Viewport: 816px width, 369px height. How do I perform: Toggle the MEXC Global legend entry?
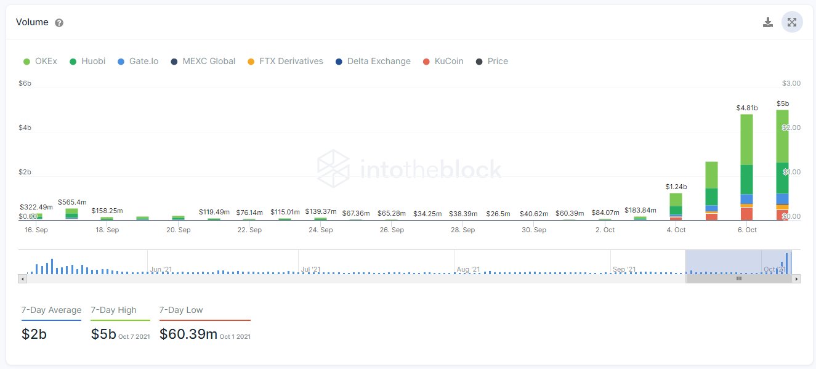tap(203, 61)
